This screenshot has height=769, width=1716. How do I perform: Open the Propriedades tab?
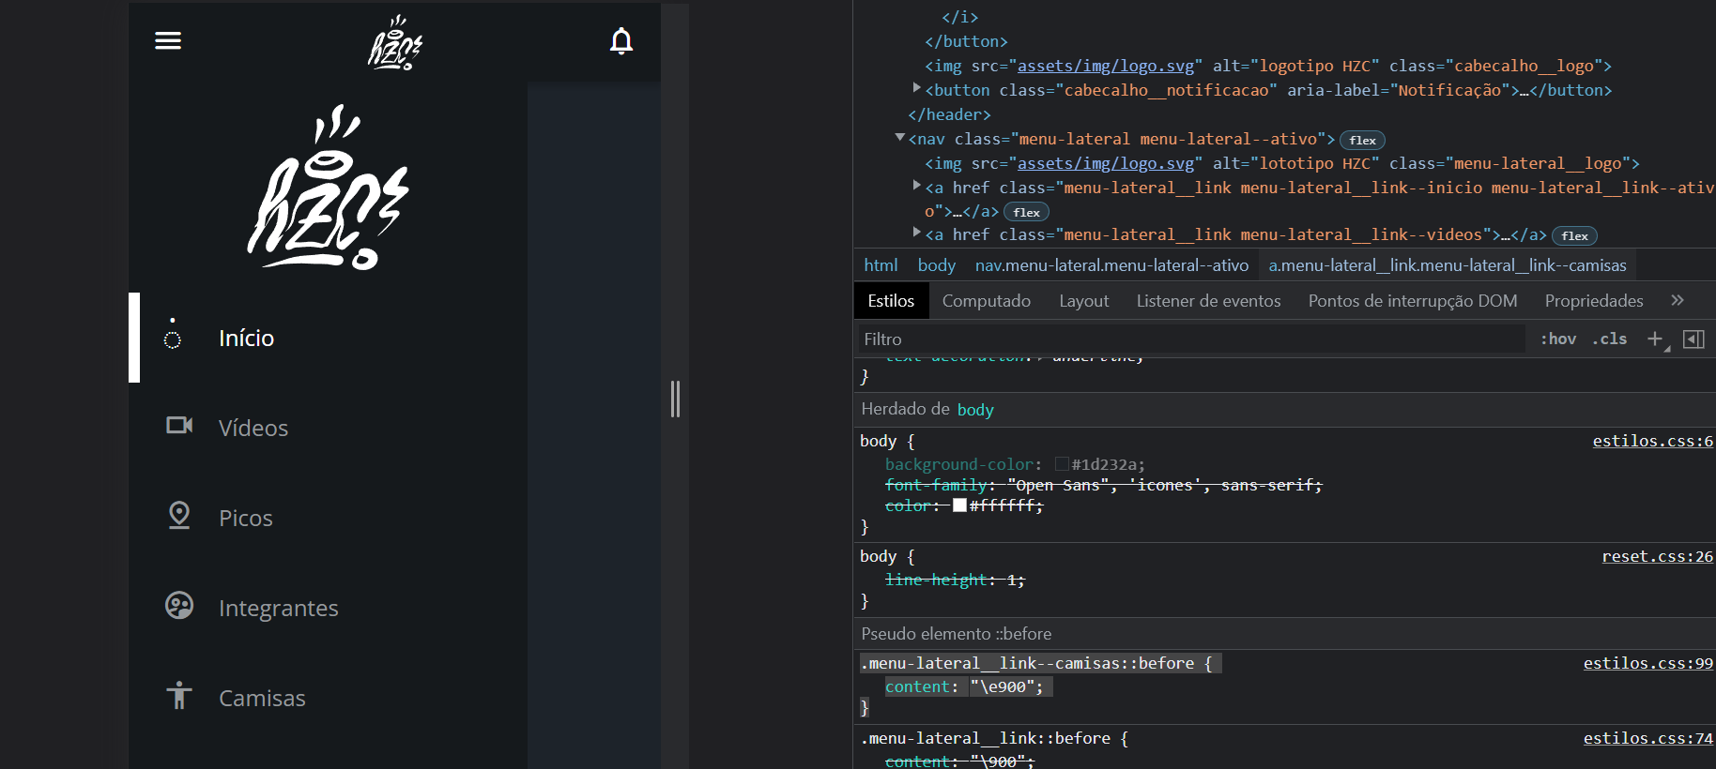1594,301
